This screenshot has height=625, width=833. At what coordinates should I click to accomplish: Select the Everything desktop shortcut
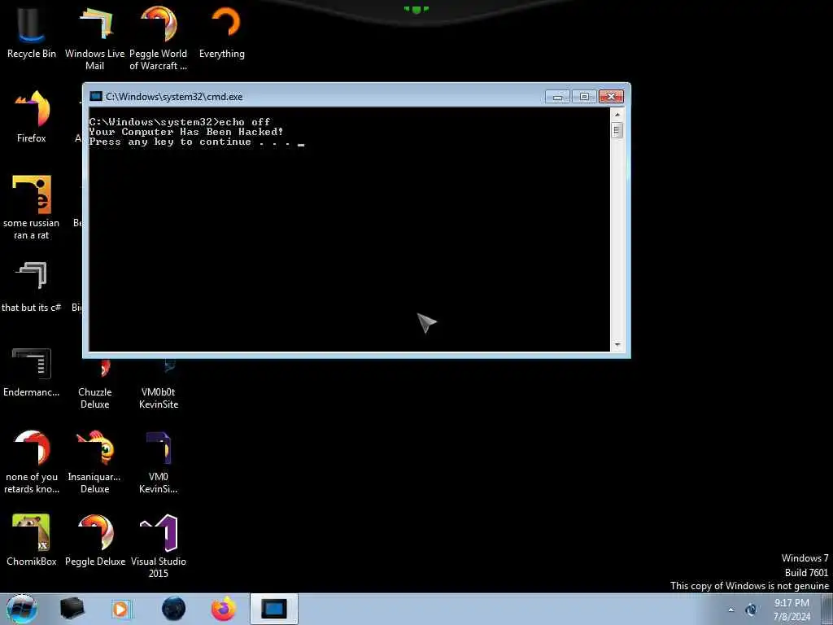[222, 32]
